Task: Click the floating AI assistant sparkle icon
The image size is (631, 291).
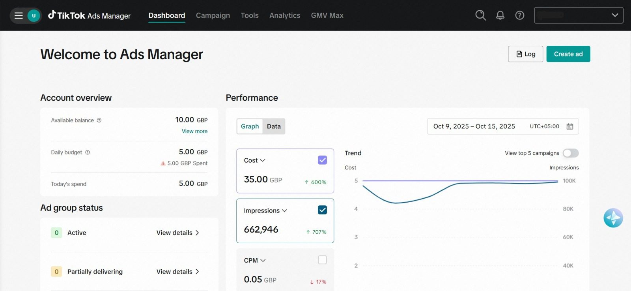Action: [x=613, y=218]
